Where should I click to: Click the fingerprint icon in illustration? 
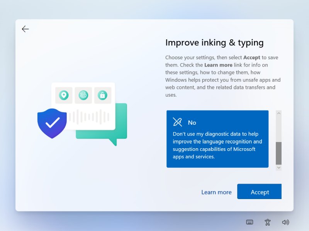(x=83, y=95)
